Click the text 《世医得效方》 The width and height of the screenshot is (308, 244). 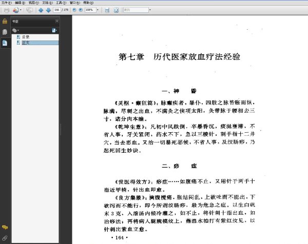(133, 182)
